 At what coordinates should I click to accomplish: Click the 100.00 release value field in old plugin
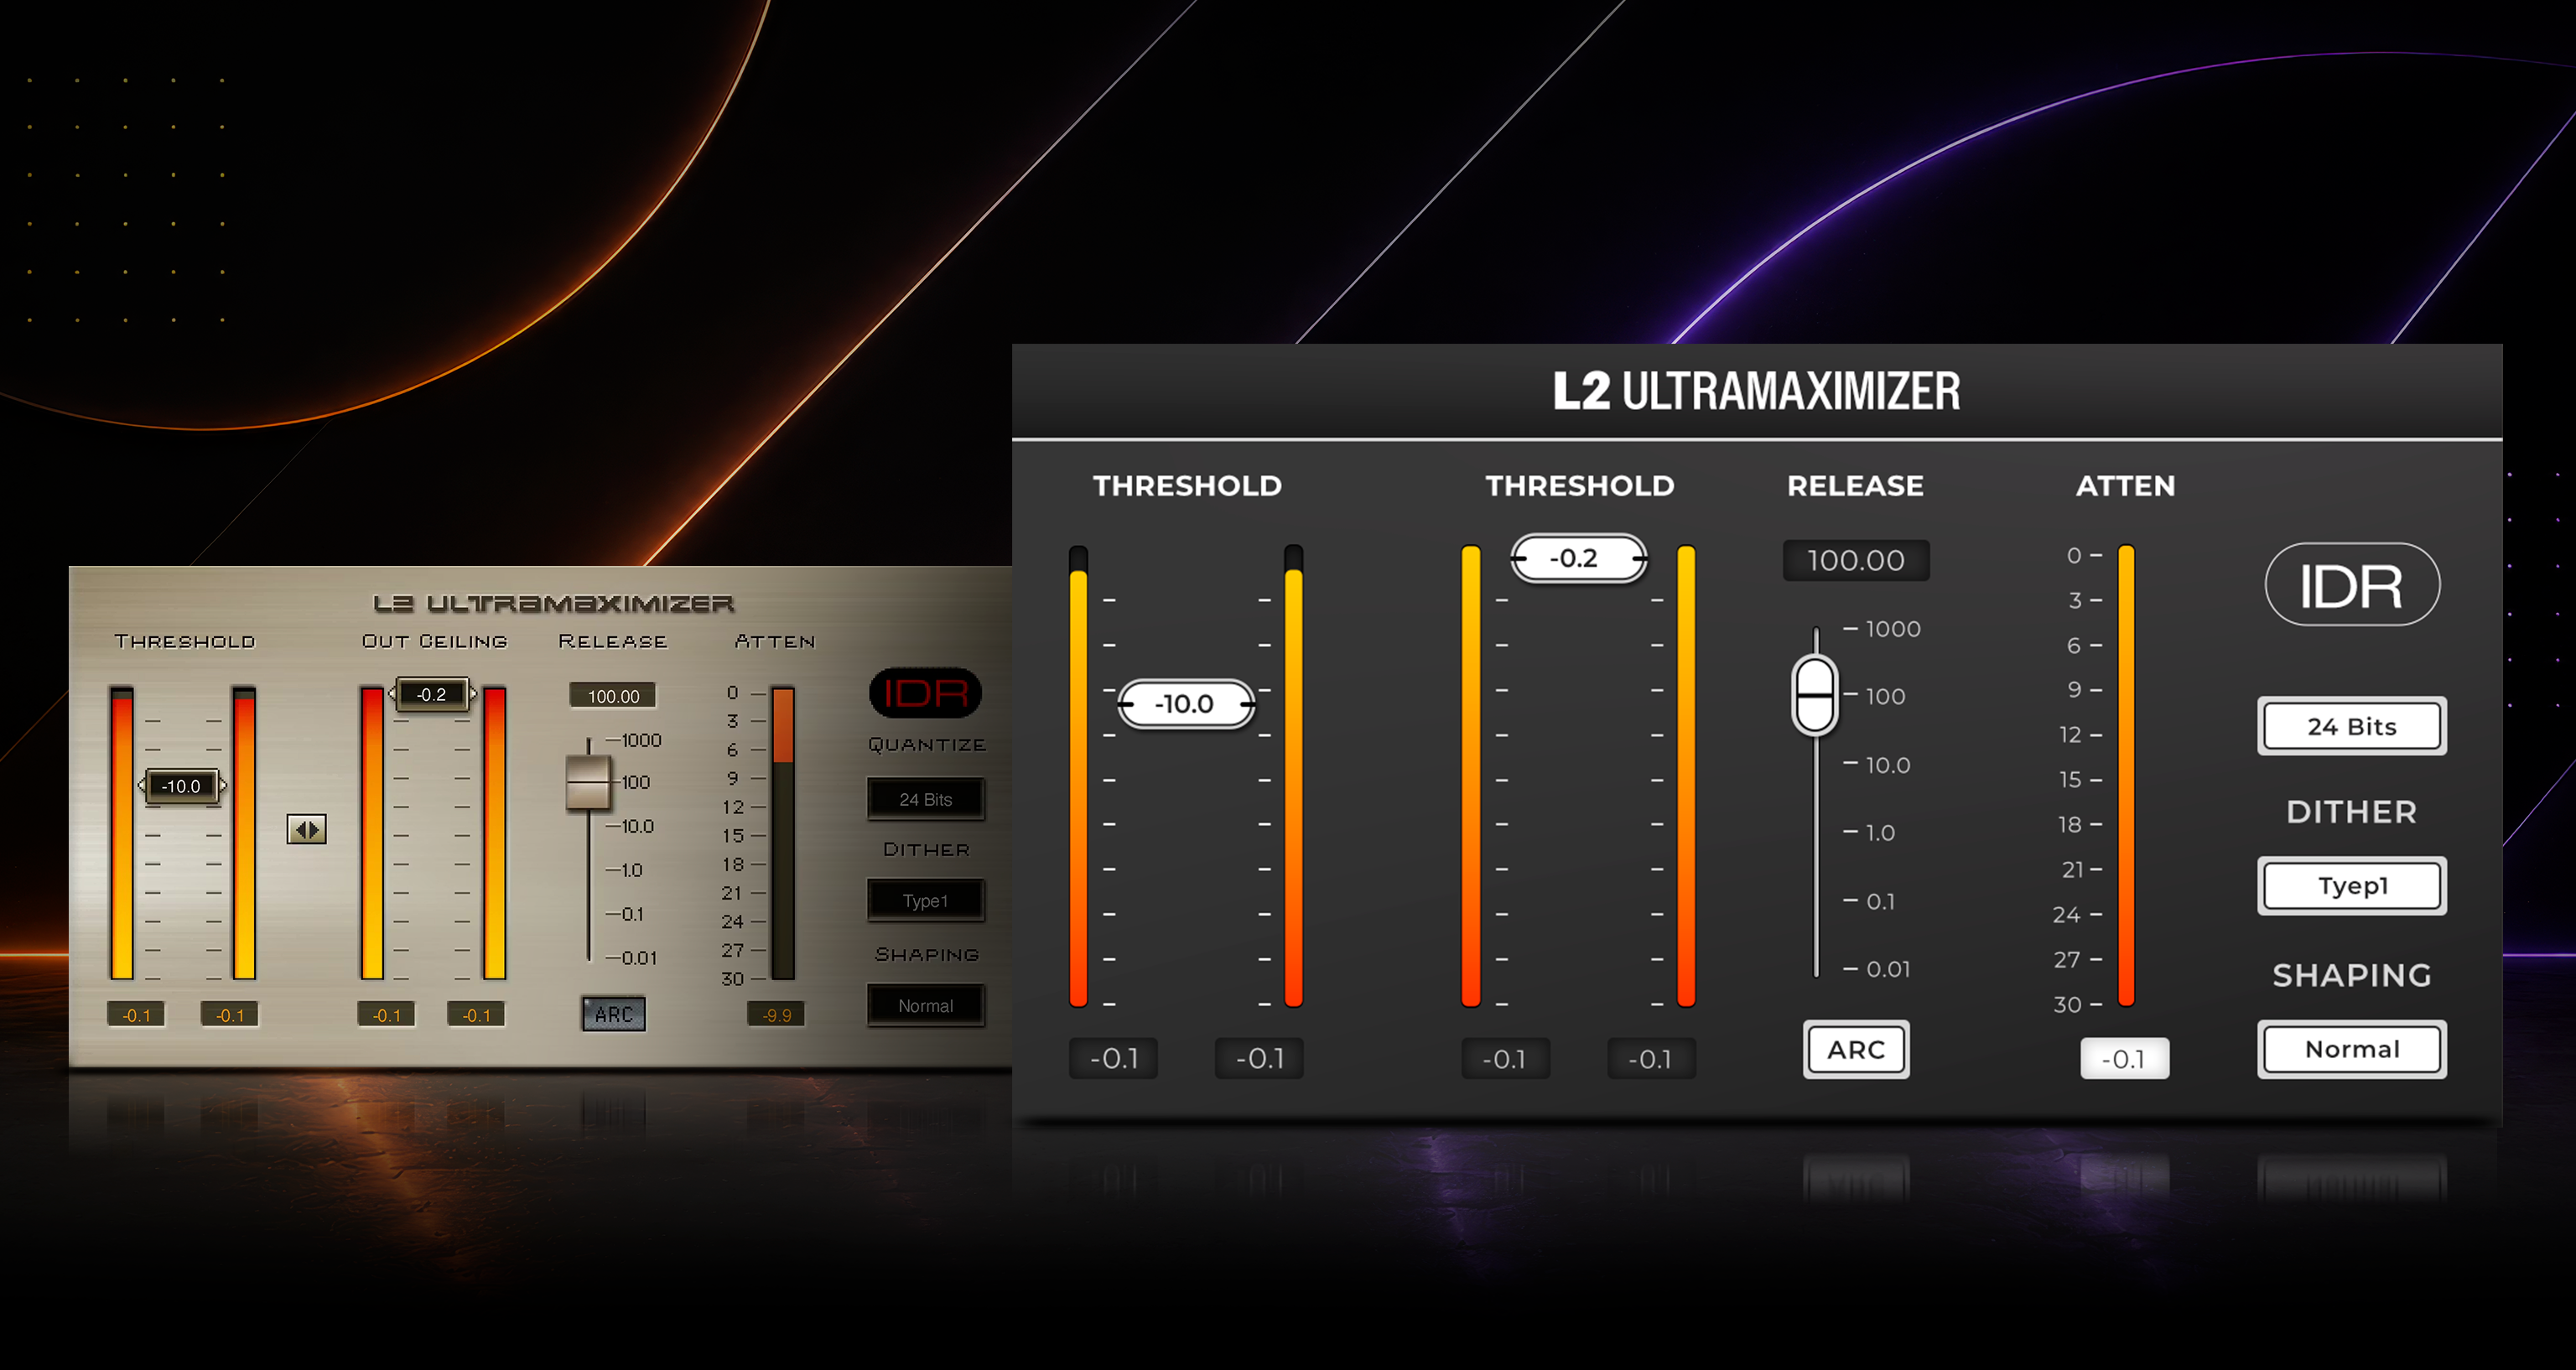pyautogui.click(x=613, y=696)
